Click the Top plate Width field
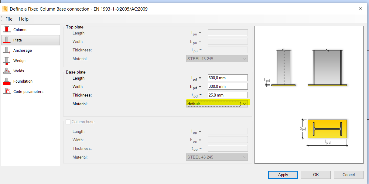This screenshot has width=369, height=184. coord(228,41)
